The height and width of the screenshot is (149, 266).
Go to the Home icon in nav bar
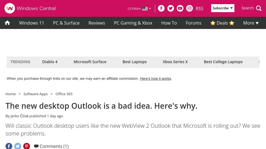[7, 23]
